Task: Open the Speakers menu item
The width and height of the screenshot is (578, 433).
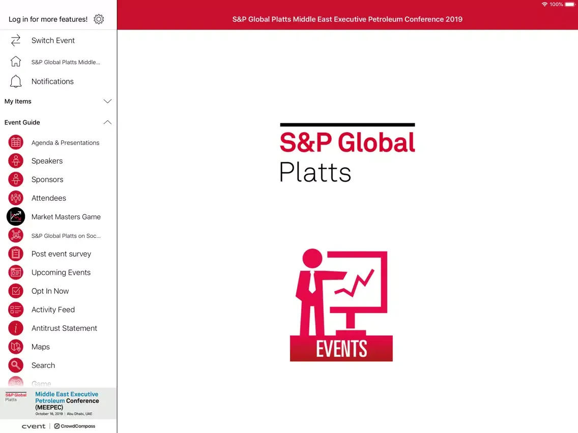Action: click(47, 161)
